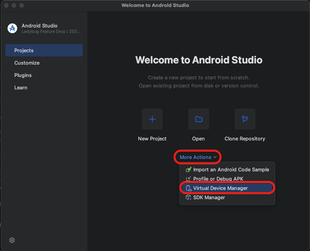Click the New Project label
The height and width of the screenshot is (251, 310).
(152, 139)
